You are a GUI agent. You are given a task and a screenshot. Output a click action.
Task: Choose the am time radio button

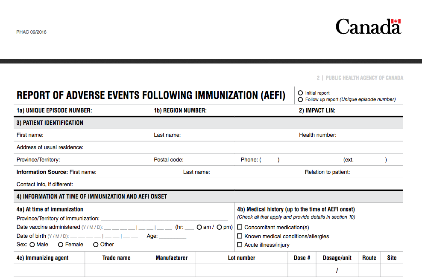199,227
